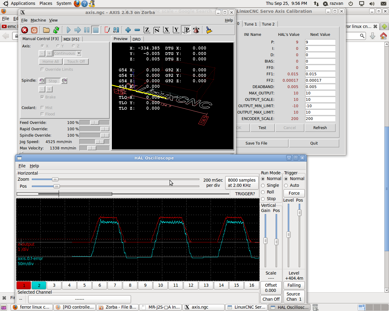The width and height of the screenshot is (389, 311).
Task: Open the Machine menu in AXIS
Action: [38, 20]
